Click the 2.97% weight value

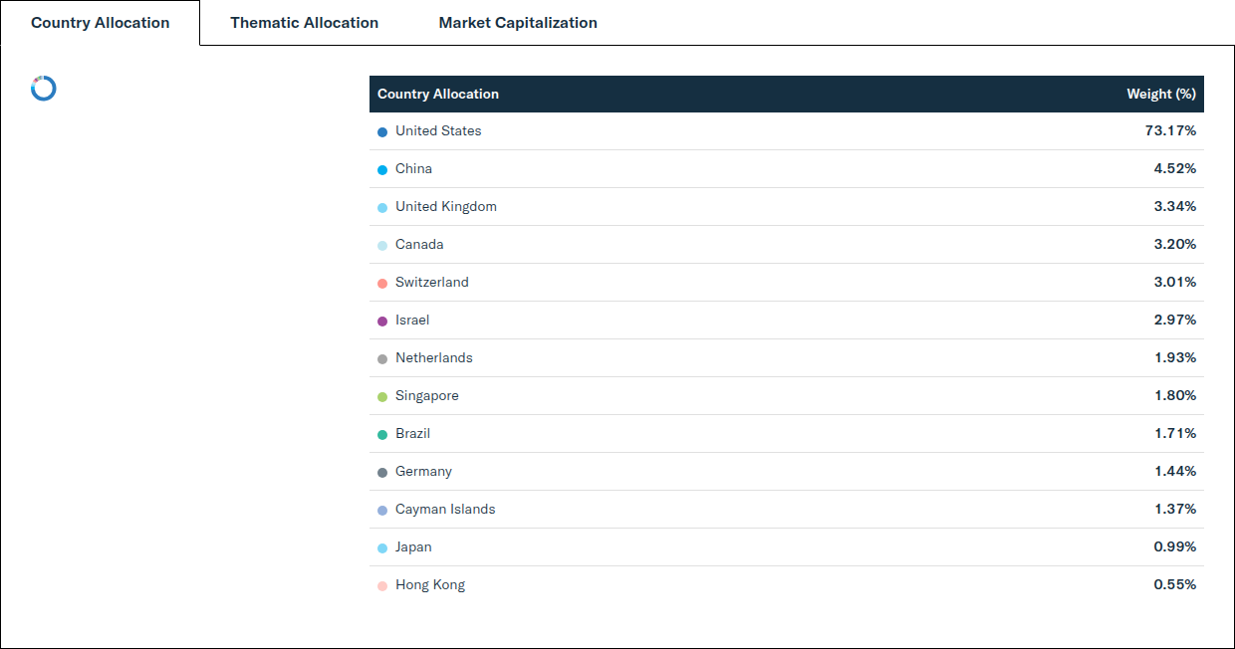pyautogui.click(x=1175, y=320)
